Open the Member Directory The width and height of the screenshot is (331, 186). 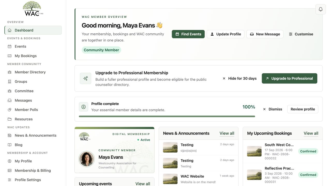click(33, 72)
